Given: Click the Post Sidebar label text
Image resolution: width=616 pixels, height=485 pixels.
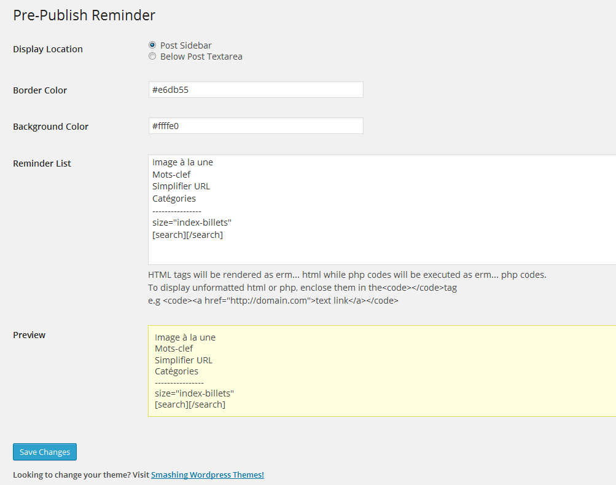Looking at the screenshot, I should pos(186,45).
